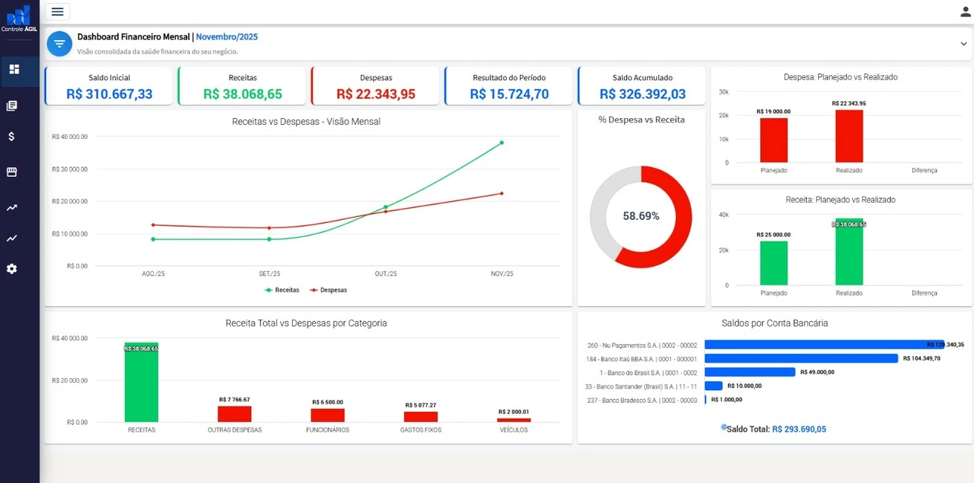Click the Controle ÁGIL logo
Image resolution: width=974 pixels, height=483 pixels.
19,16
